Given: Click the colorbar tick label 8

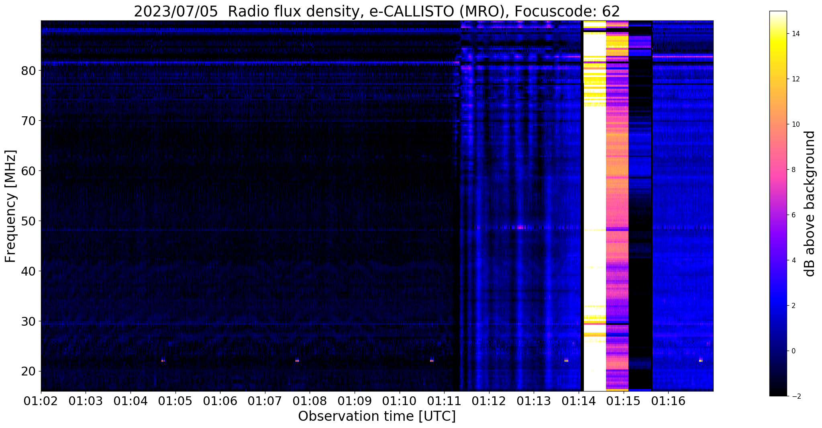Looking at the screenshot, I should [x=793, y=170].
